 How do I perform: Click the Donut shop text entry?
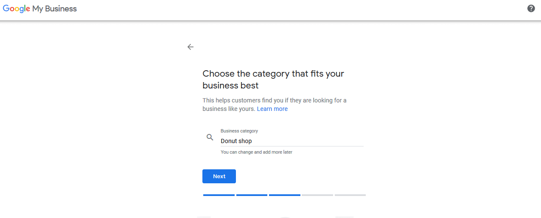pos(236,141)
